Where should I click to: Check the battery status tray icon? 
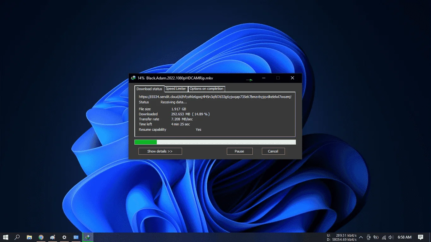(376, 237)
